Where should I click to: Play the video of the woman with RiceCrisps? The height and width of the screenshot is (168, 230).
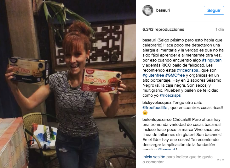(x=68, y=84)
